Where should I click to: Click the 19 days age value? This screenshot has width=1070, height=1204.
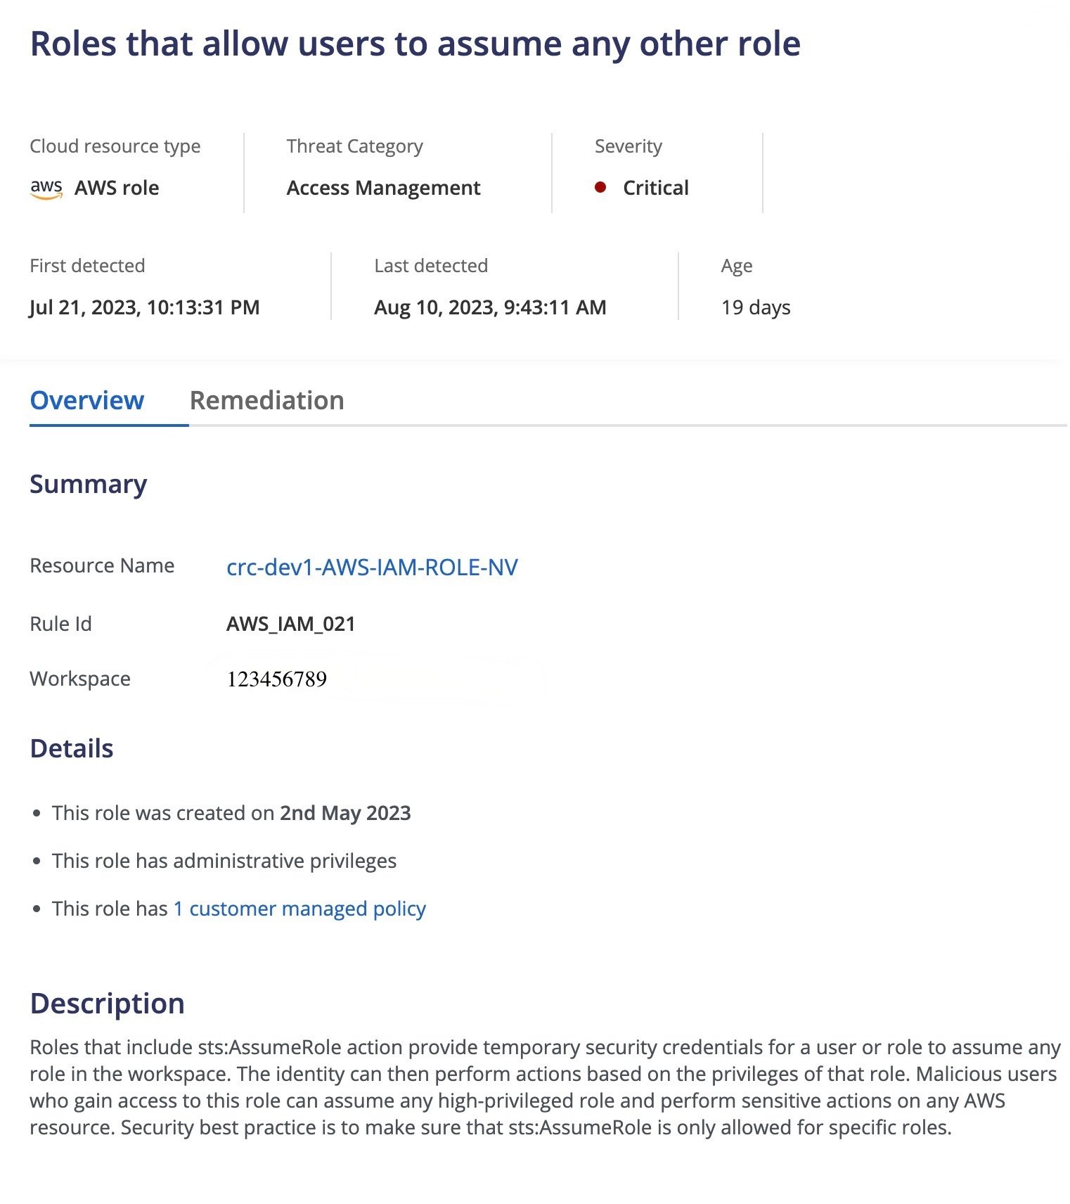tap(756, 307)
